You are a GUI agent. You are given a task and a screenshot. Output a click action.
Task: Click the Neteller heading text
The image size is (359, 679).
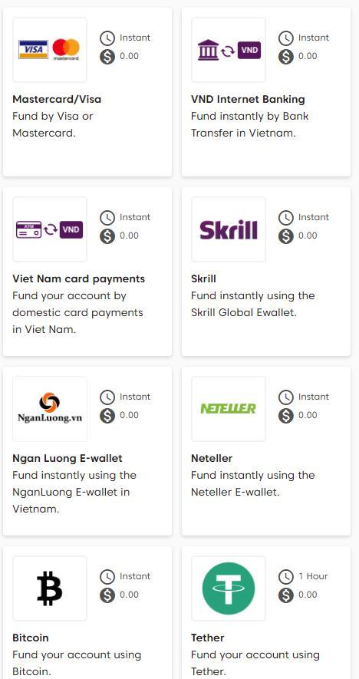click(x=212, y=458)
